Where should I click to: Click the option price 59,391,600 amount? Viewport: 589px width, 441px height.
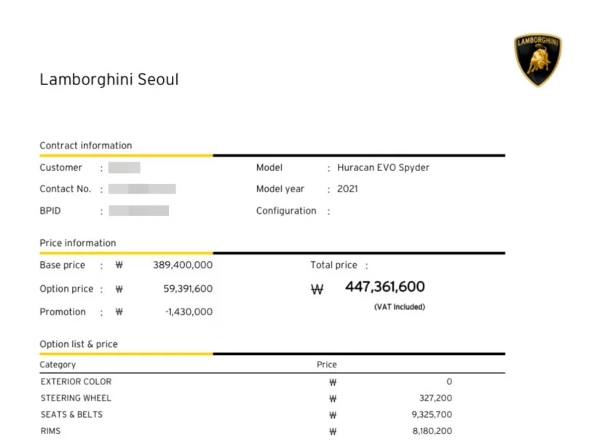(188, 289)
